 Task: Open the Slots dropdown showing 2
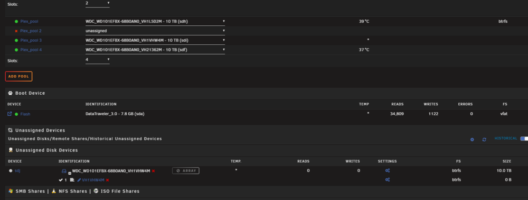[98, 3]
